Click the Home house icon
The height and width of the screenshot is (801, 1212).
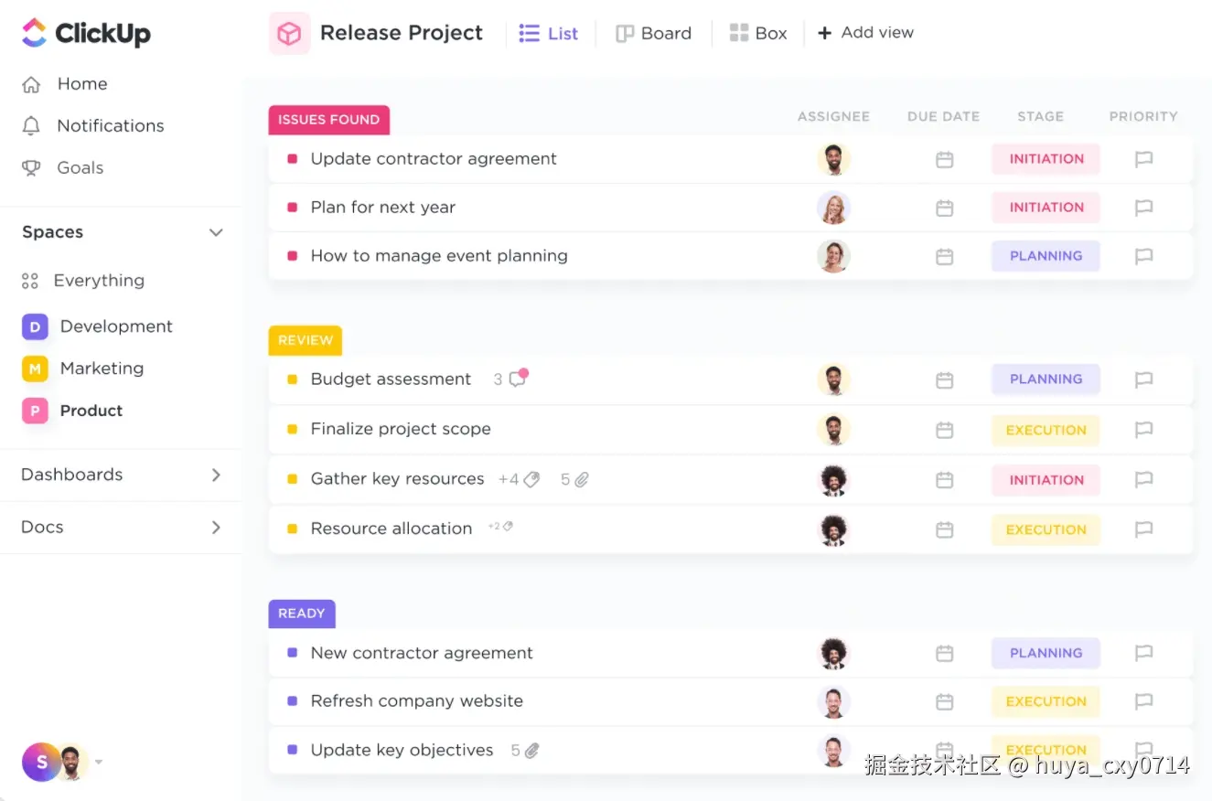(31, 84)
